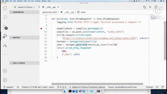Collapse the VARIABLES section
This screenshot has height=94, width=167.
click(x=24, y=12)
